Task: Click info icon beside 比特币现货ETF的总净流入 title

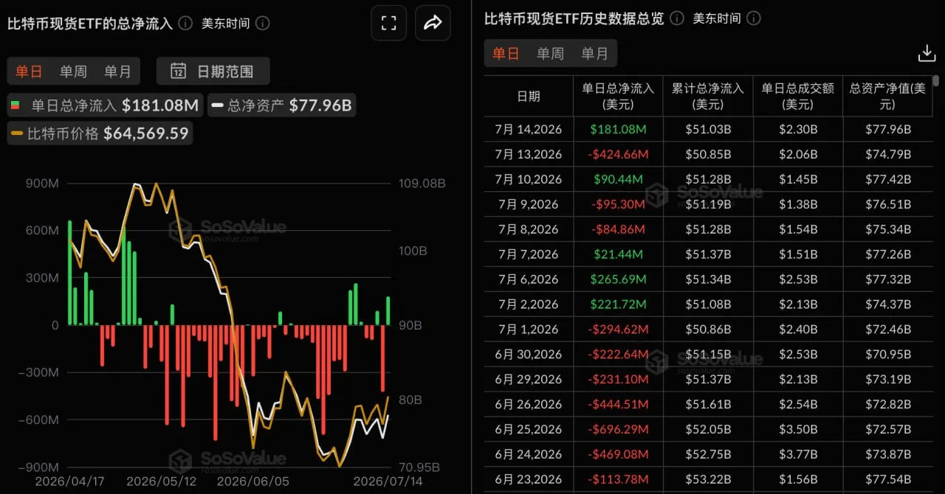Action: 185,23
